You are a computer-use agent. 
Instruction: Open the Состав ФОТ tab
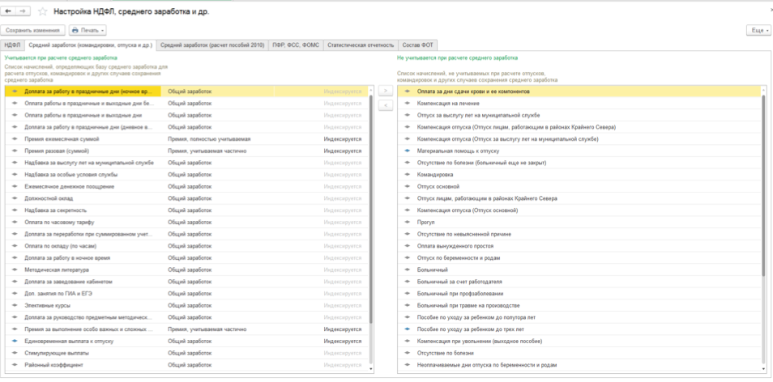417,45
